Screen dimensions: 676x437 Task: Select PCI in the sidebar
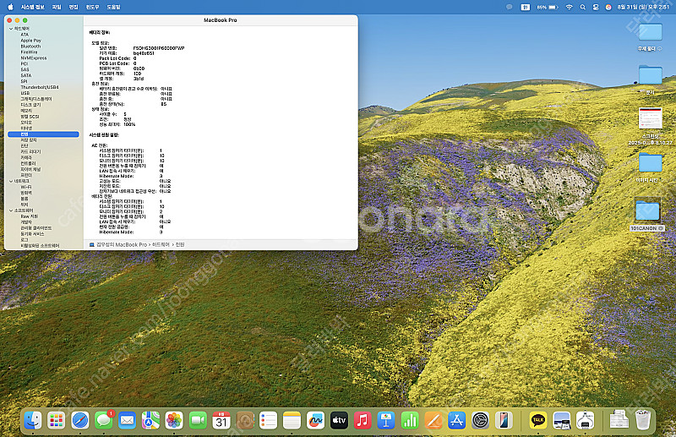tap(25, 64)
